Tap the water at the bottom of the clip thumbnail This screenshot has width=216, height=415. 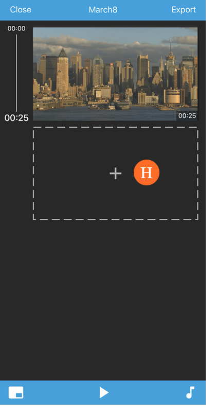click(x=106, y=115)
